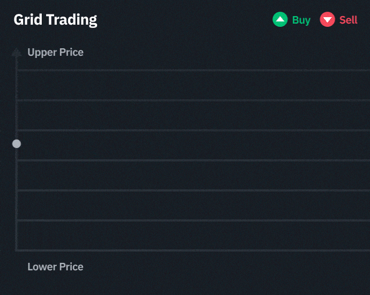Click the grid line just above the gray dot

(x=193, y=130)
